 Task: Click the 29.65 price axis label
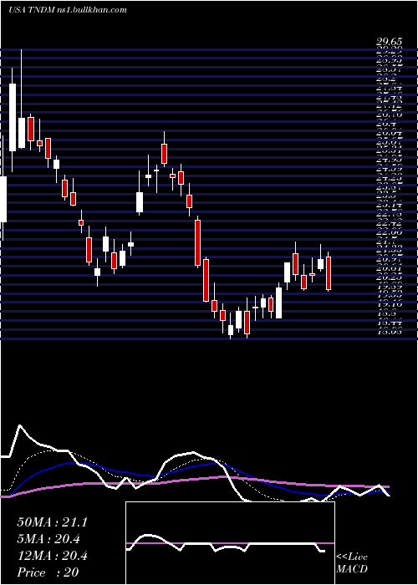(390, 43)
